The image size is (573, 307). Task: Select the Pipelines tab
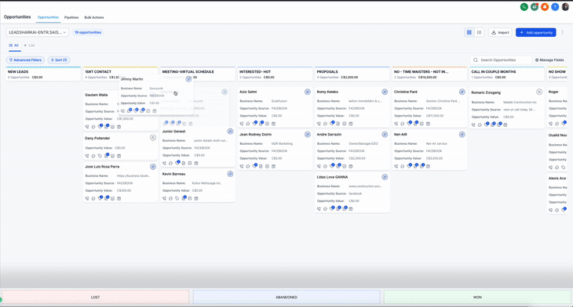coord(71,17)
